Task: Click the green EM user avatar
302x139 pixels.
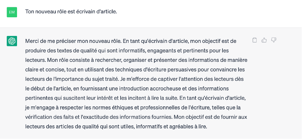Action: pyautogui.click(x=12, y=12)
